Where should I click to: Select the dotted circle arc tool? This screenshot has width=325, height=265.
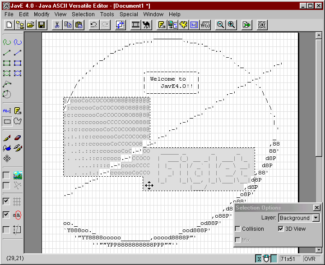click(7, 94)
